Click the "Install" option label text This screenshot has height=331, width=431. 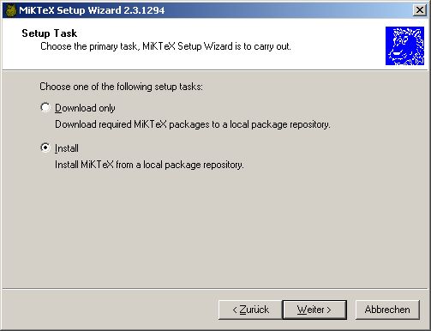tap(67, 148)
